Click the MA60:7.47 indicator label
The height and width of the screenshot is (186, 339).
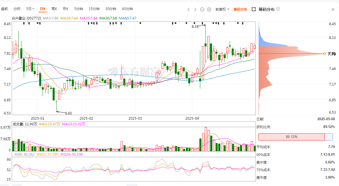(x=128, y=18)
